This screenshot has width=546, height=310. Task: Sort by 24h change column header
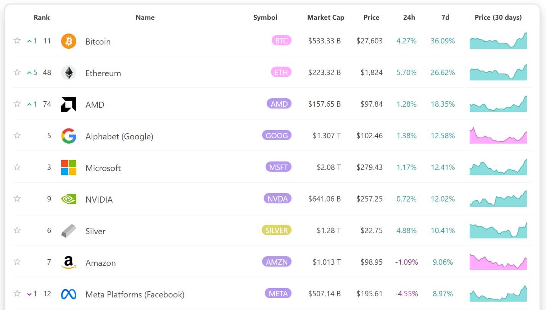pos(409,18)
